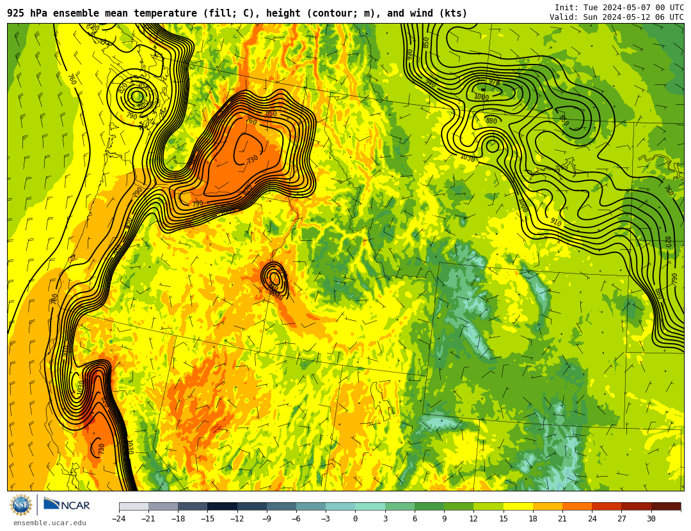Image resolution: width=691 pixels, height=531 pixels.
Task: Pick the dark brown above-30 colorbar segment
Action: [665, 506]
